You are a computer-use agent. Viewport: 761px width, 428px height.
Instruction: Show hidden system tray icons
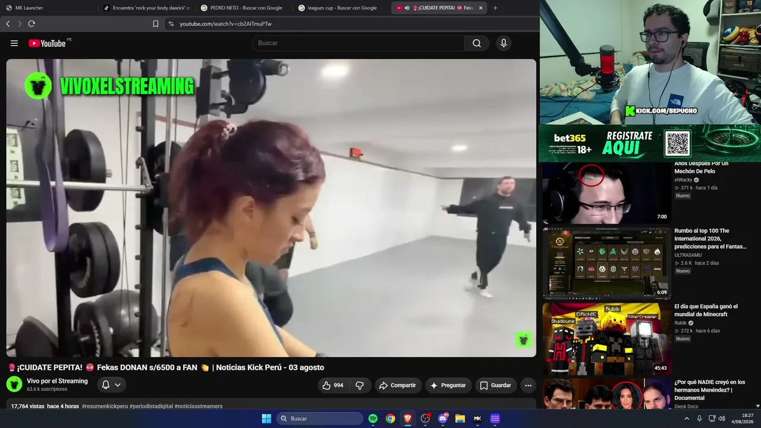(687, 418)
